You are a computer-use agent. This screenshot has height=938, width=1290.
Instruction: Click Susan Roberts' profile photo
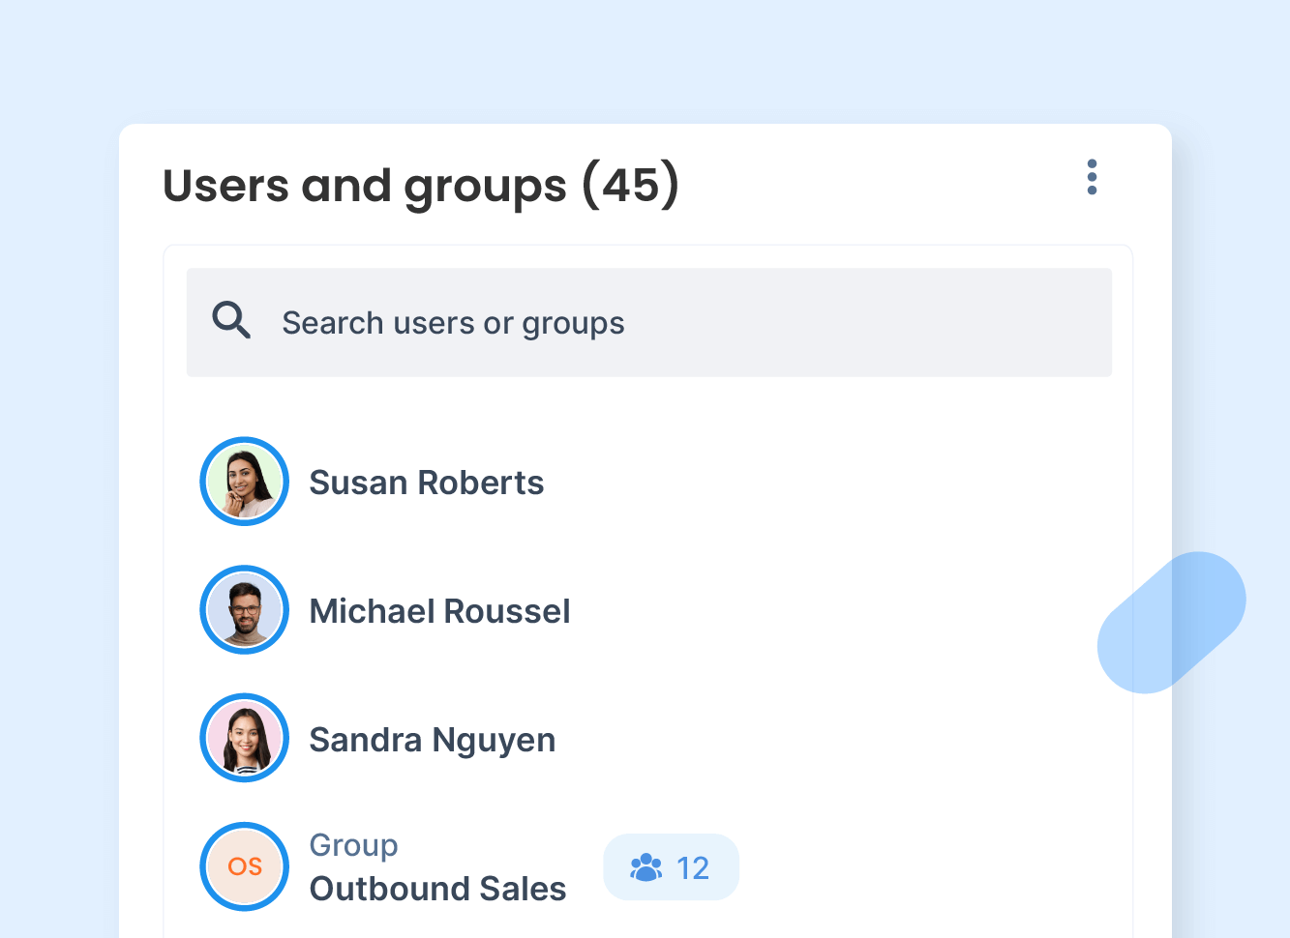[245, 482]
